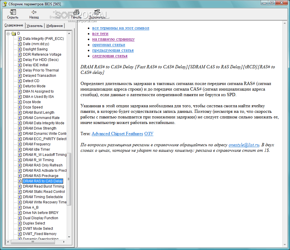Open DVMT_Fixed Memory topic
Image resolution: width=290 pixels, height=250 pixels.
40,234
